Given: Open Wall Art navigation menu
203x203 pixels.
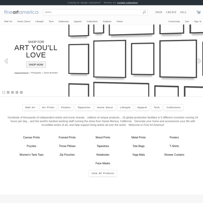Looking at the screenshot, I should (x=8, y=22).
